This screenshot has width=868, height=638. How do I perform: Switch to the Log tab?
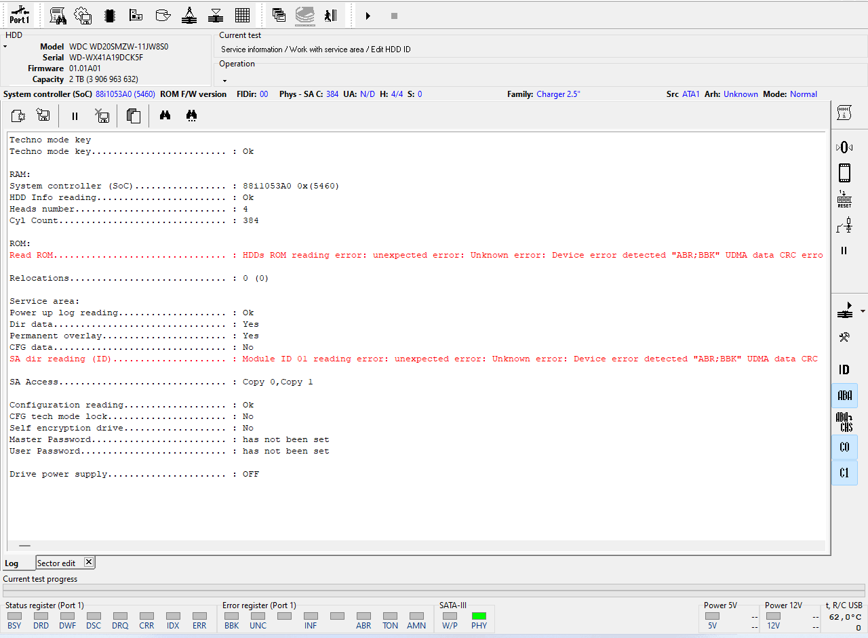click(x=12, y=563)
